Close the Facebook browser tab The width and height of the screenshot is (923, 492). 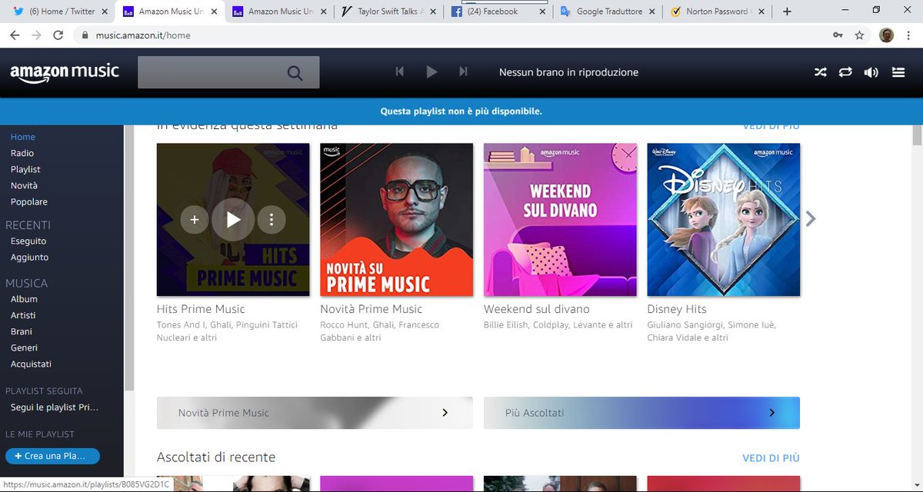544,12
